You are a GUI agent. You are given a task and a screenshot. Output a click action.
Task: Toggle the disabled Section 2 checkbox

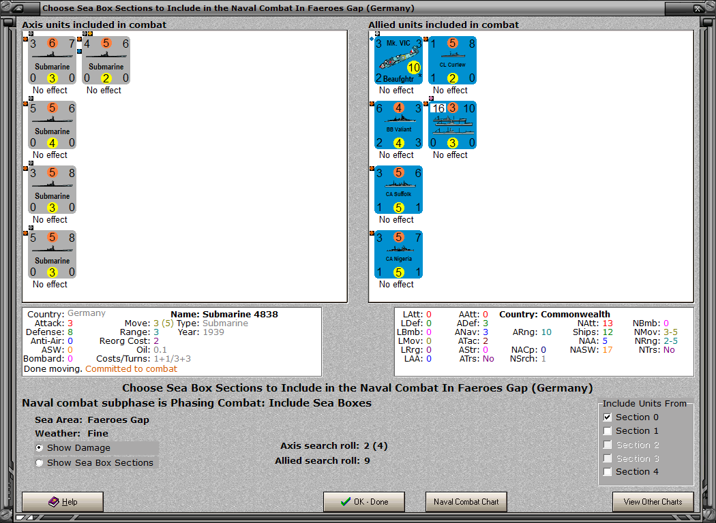(x=608, y=445)
